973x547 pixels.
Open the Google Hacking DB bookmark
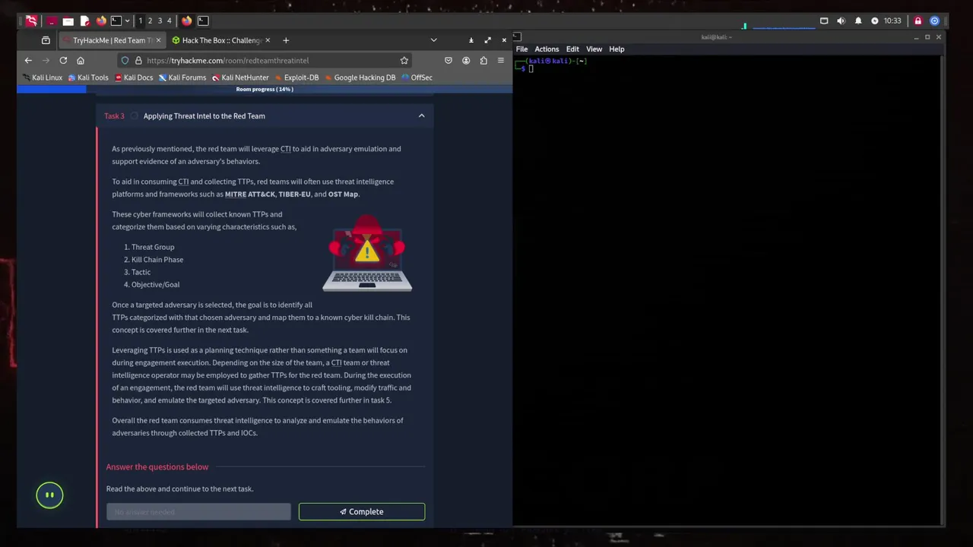point(360,77)
